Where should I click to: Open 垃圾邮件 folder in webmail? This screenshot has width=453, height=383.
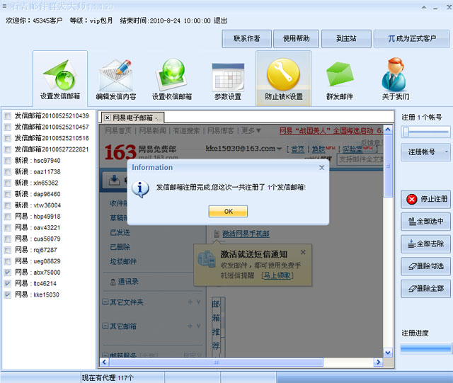tap(123, 262)
